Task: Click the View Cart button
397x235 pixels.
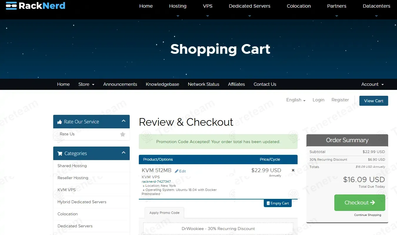Action: tap(374, 101)
